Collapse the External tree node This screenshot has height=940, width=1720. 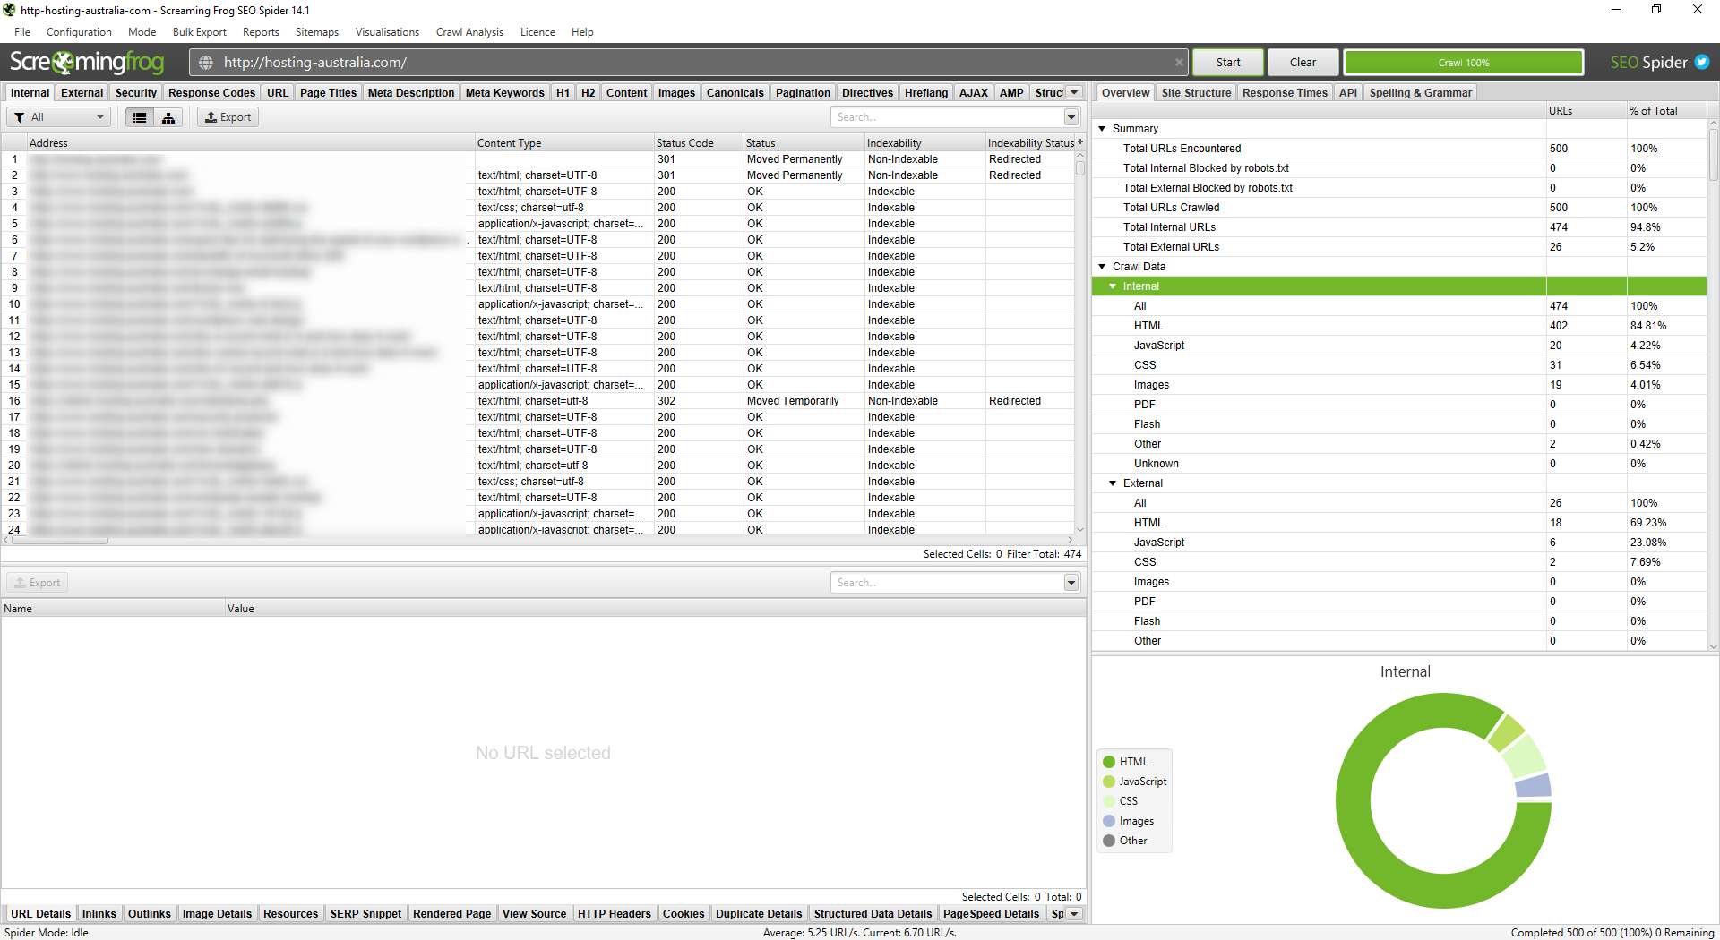click(1114, 483)
